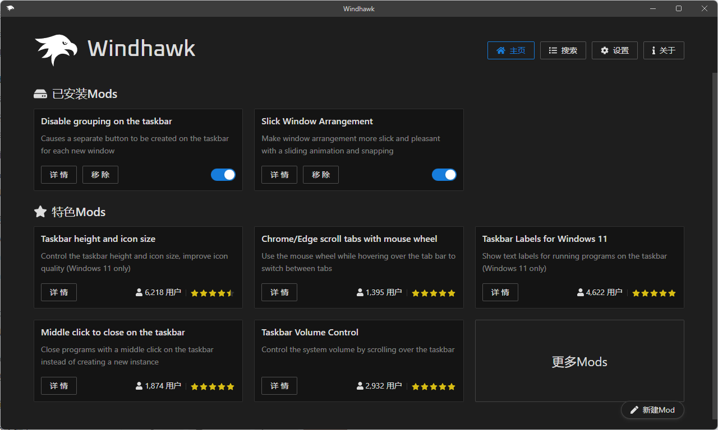Open 详情 for Middle click to close

[x=59, y=386]
